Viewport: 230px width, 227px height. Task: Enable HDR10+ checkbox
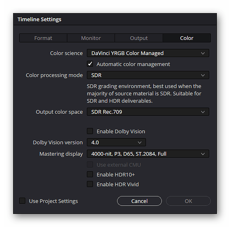point(90,174)
